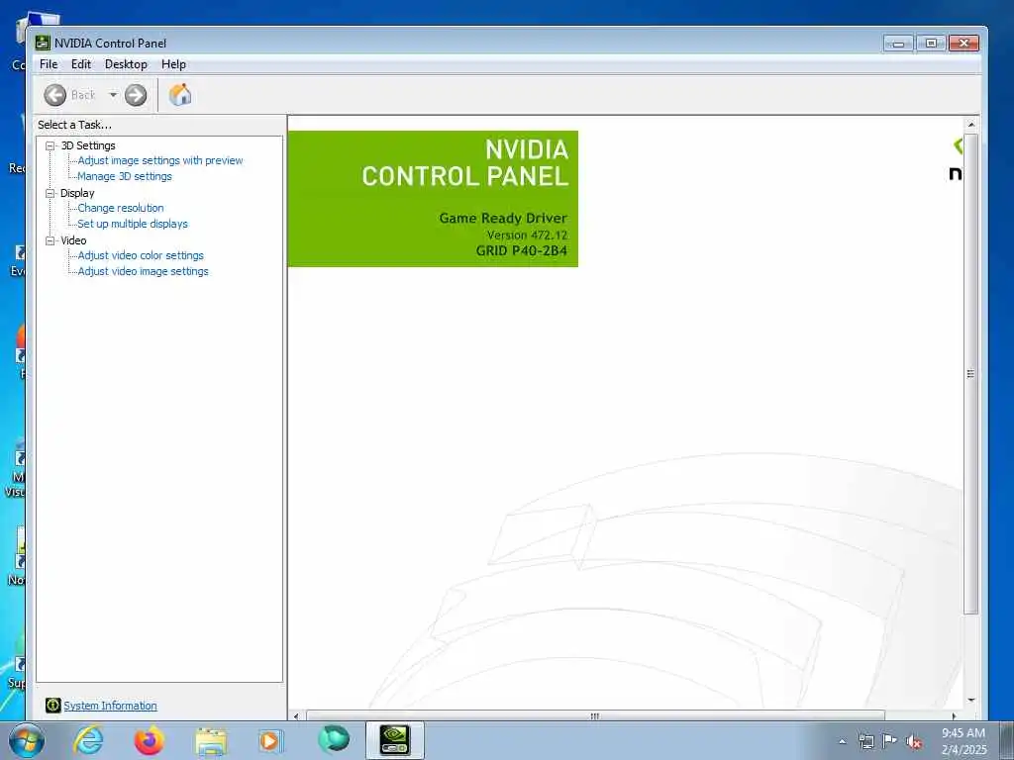Open the Help menu

tap(173, 64)
